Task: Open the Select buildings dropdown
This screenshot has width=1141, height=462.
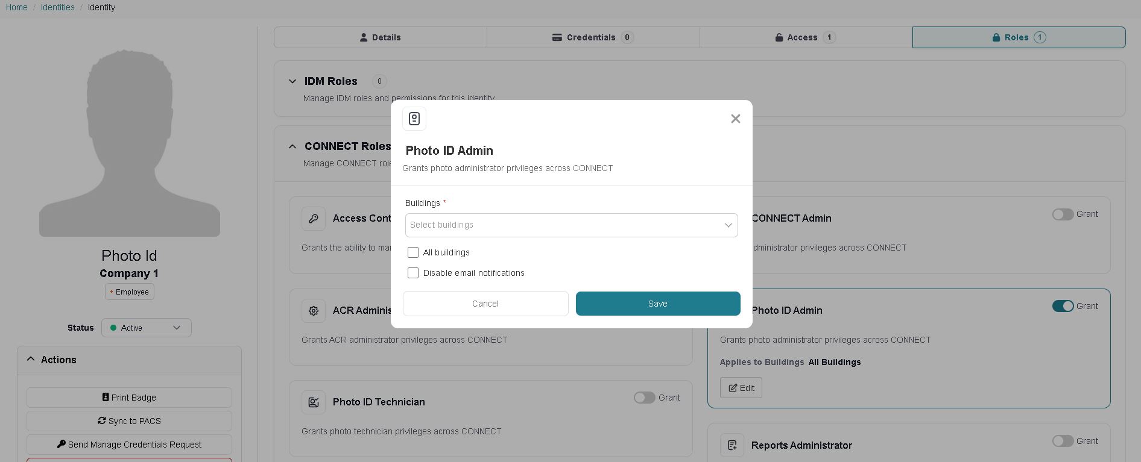Action: (572, 225)
